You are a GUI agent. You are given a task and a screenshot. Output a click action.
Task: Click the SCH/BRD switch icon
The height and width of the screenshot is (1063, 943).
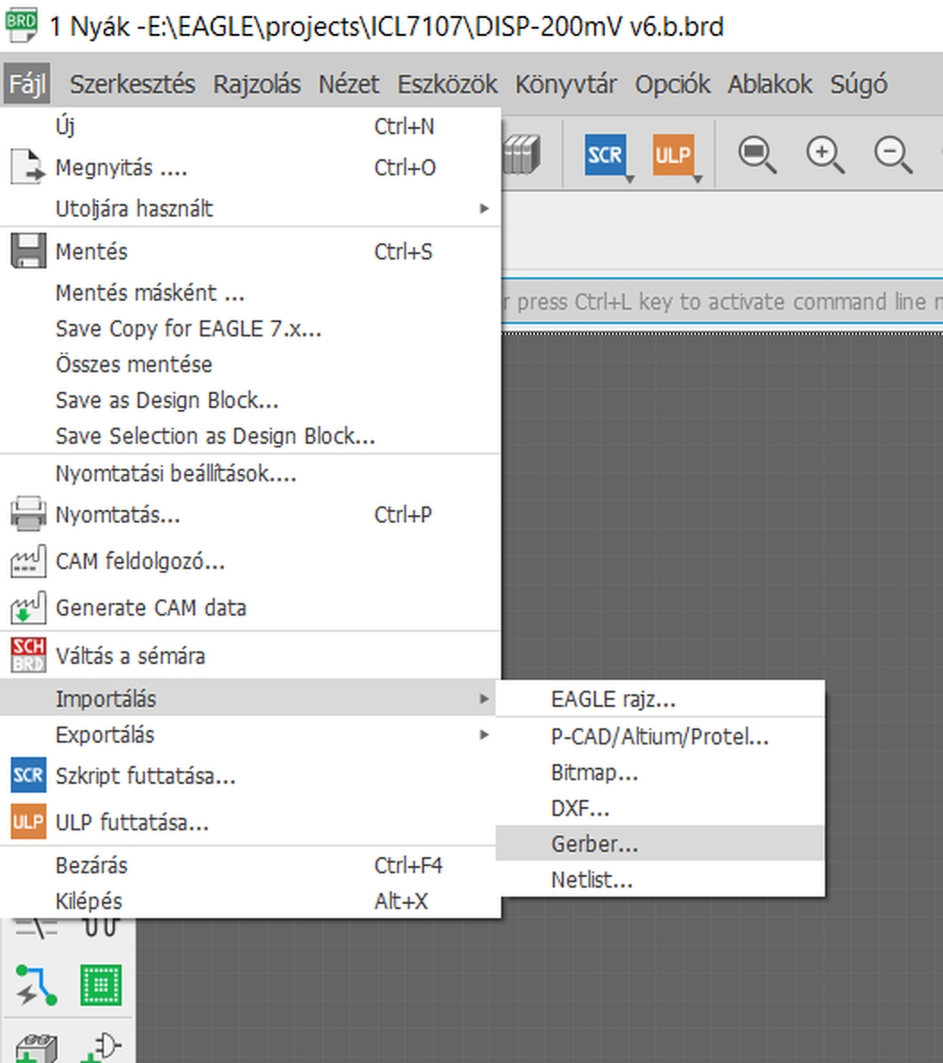29,655
